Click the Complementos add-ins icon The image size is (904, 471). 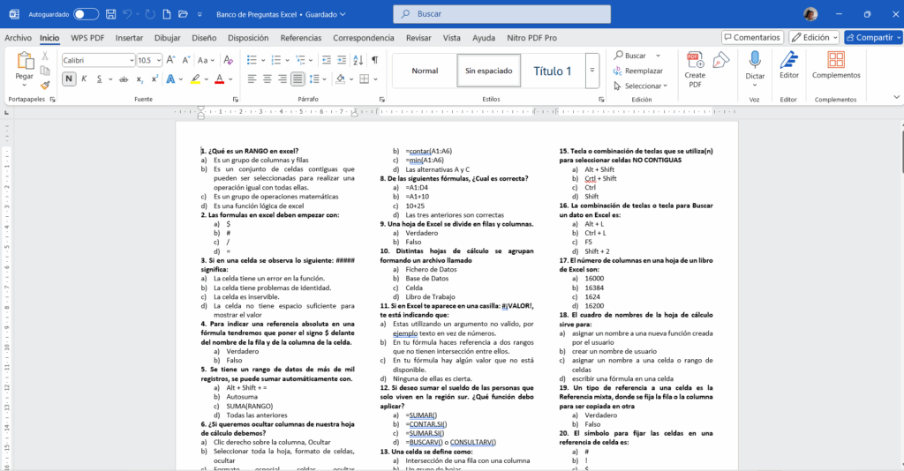click(836, 60)
